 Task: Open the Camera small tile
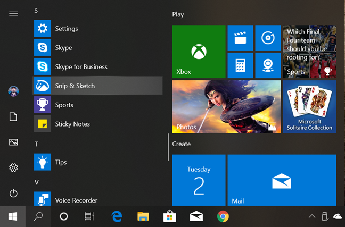(x=268, y=65)
